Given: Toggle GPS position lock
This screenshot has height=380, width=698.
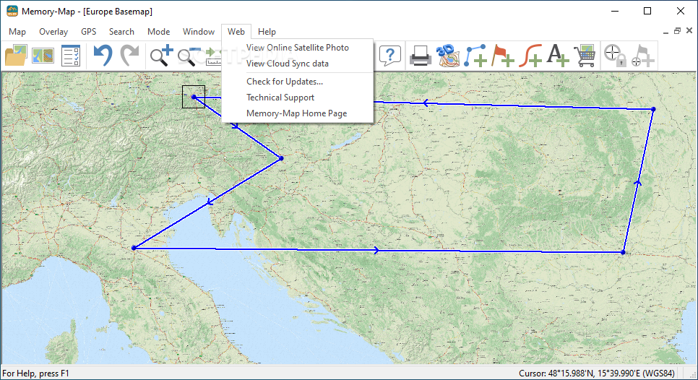Looking at the screenshot, I should pyautogui.click(x=615, y=56).
